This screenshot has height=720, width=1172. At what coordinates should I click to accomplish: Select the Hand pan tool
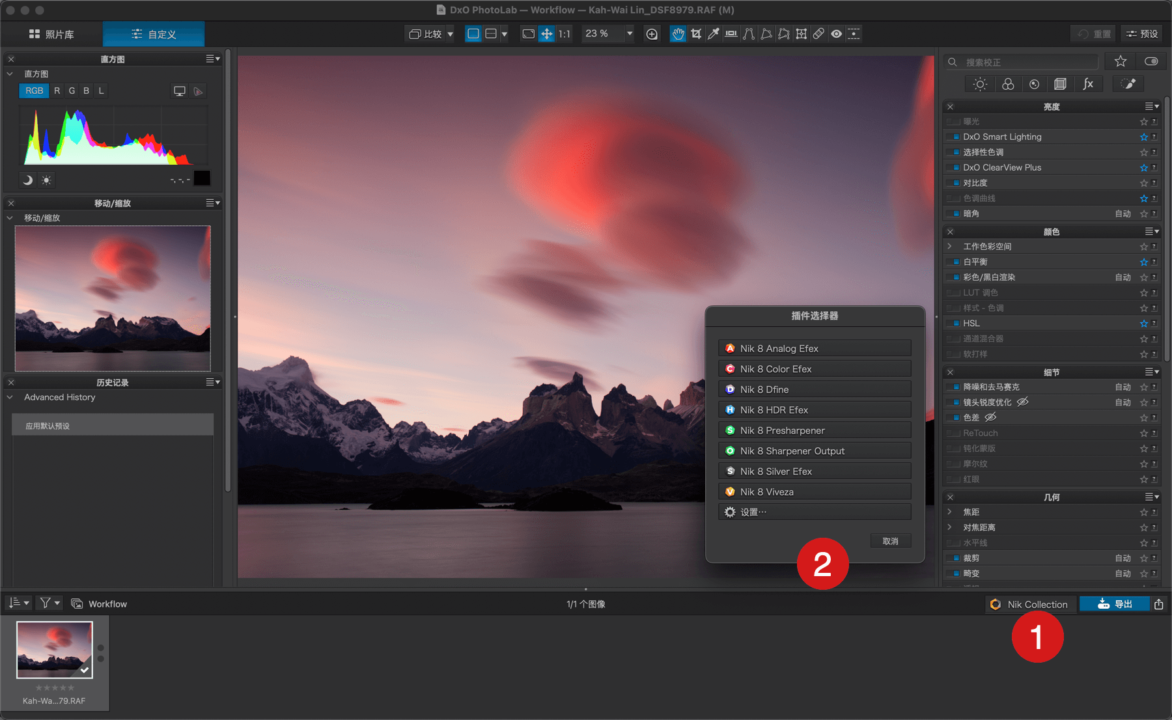[x=678, y=34]
